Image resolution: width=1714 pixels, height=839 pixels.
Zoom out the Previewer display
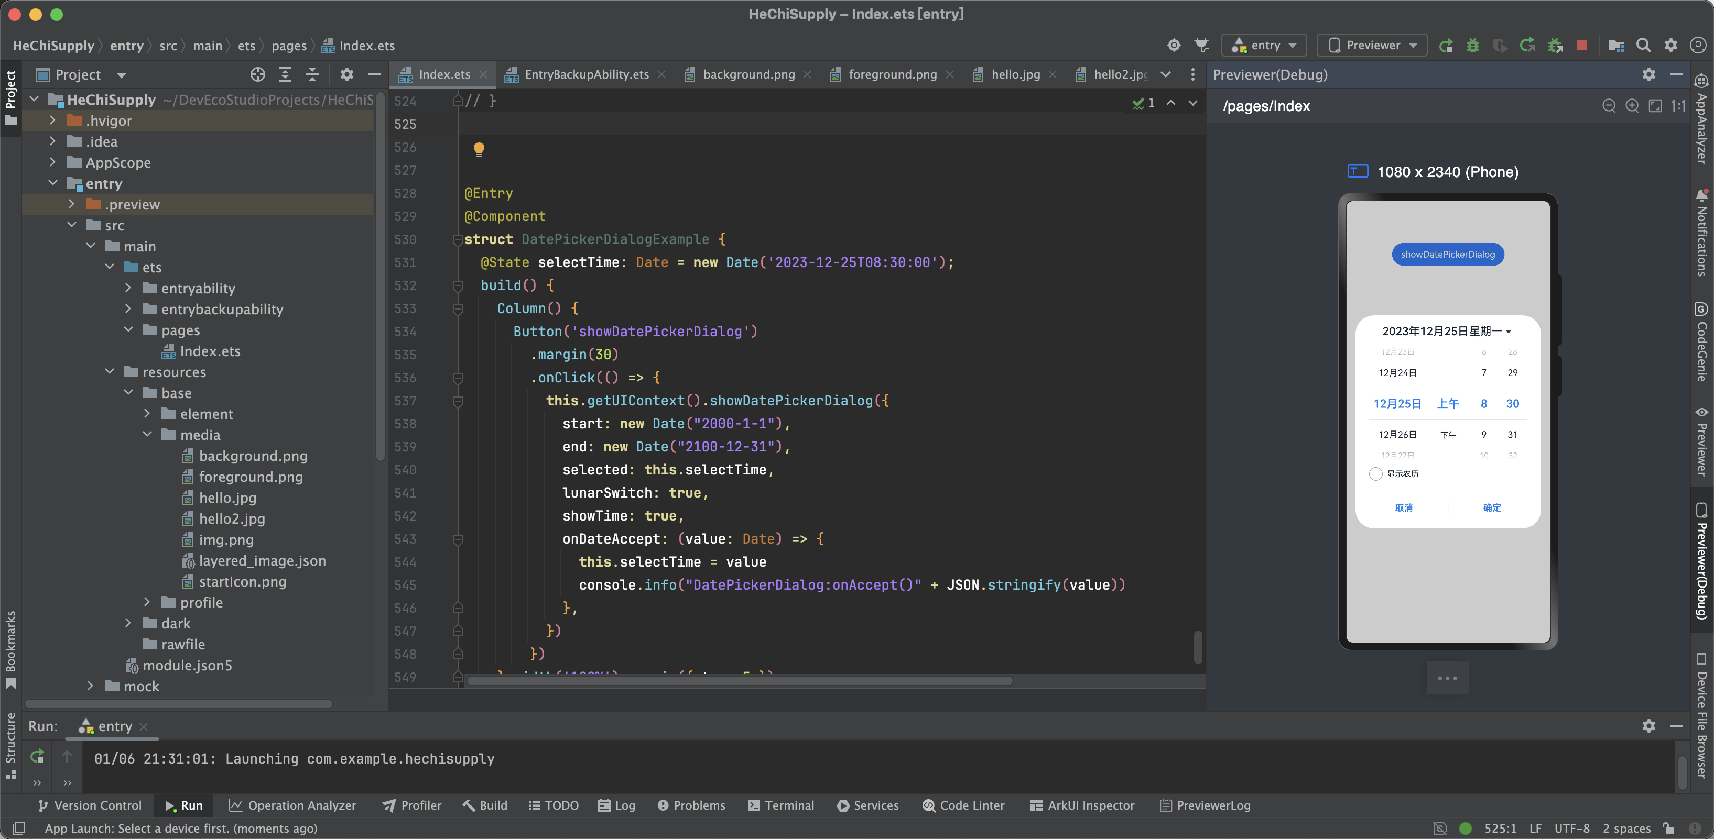1608,106
